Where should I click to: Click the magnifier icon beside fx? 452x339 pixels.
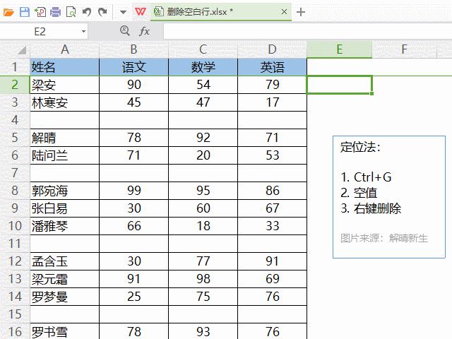pyautogui.click(x=125, y=31)
